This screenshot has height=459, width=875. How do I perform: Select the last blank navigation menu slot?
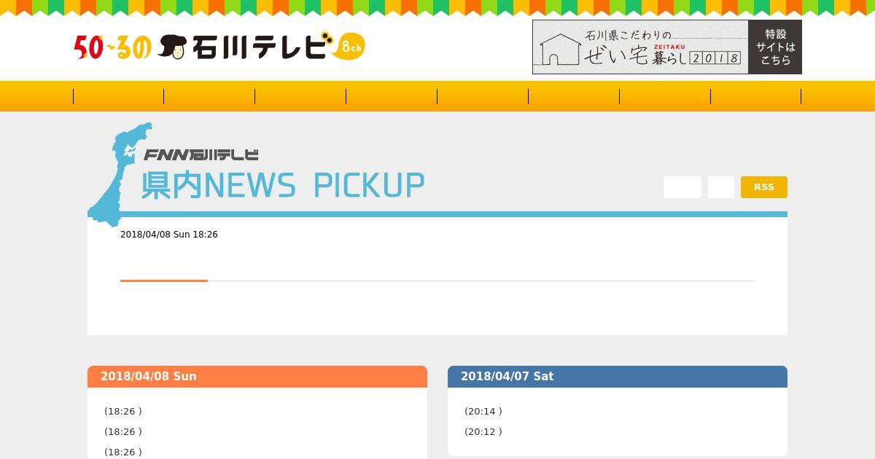(756, 96)
